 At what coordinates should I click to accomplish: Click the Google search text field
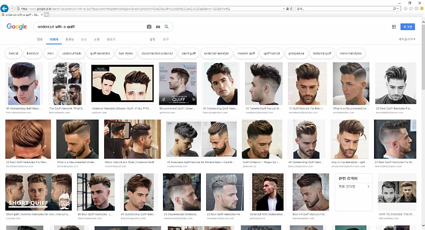[x=91, y=27]
